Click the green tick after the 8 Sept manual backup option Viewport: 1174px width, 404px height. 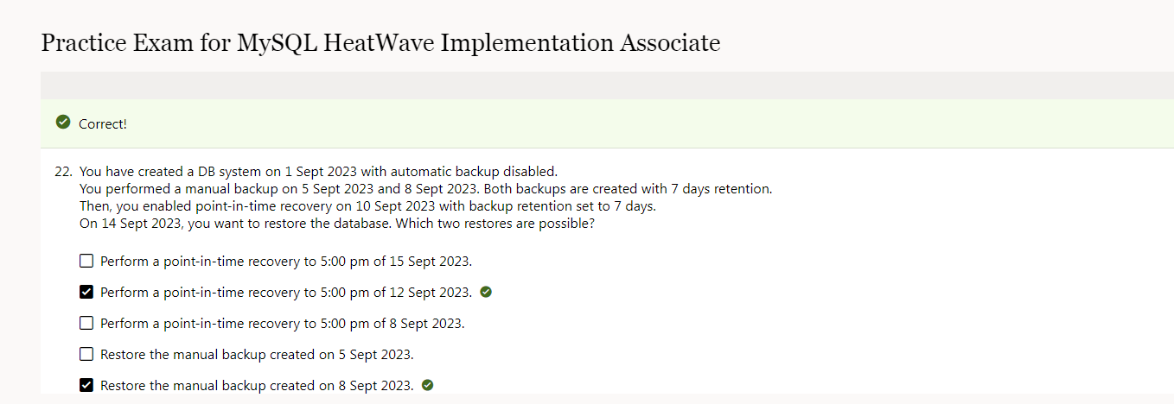427,385
